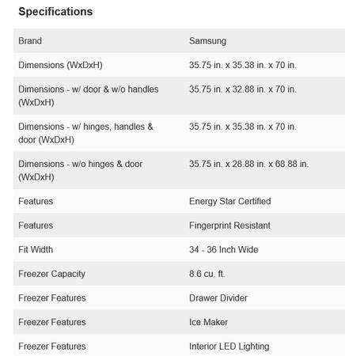Select the Interior LED Lighting value
This screenshot has width=345, height=356.
(229, 347)
